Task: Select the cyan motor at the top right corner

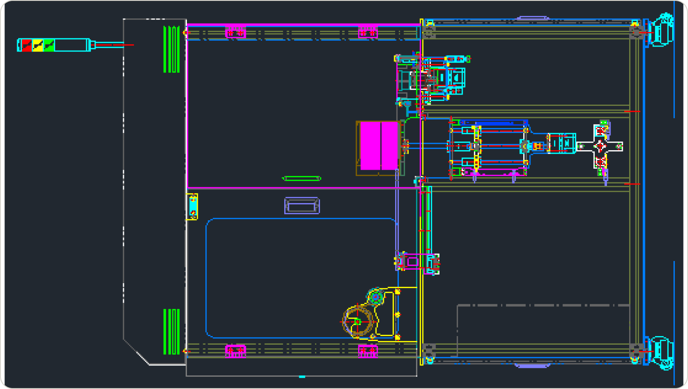Action: (x=661, y=30)
